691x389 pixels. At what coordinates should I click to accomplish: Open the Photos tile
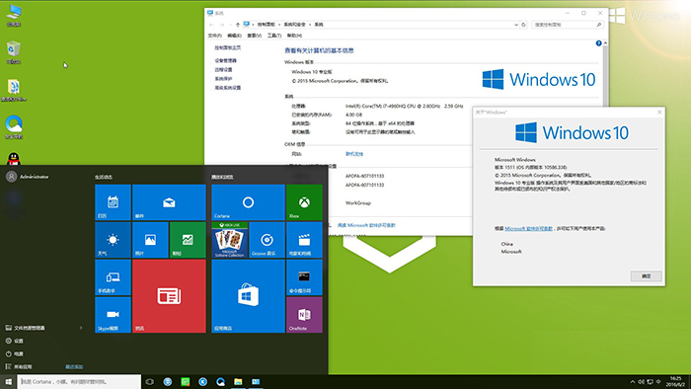[x=150, y=240]
